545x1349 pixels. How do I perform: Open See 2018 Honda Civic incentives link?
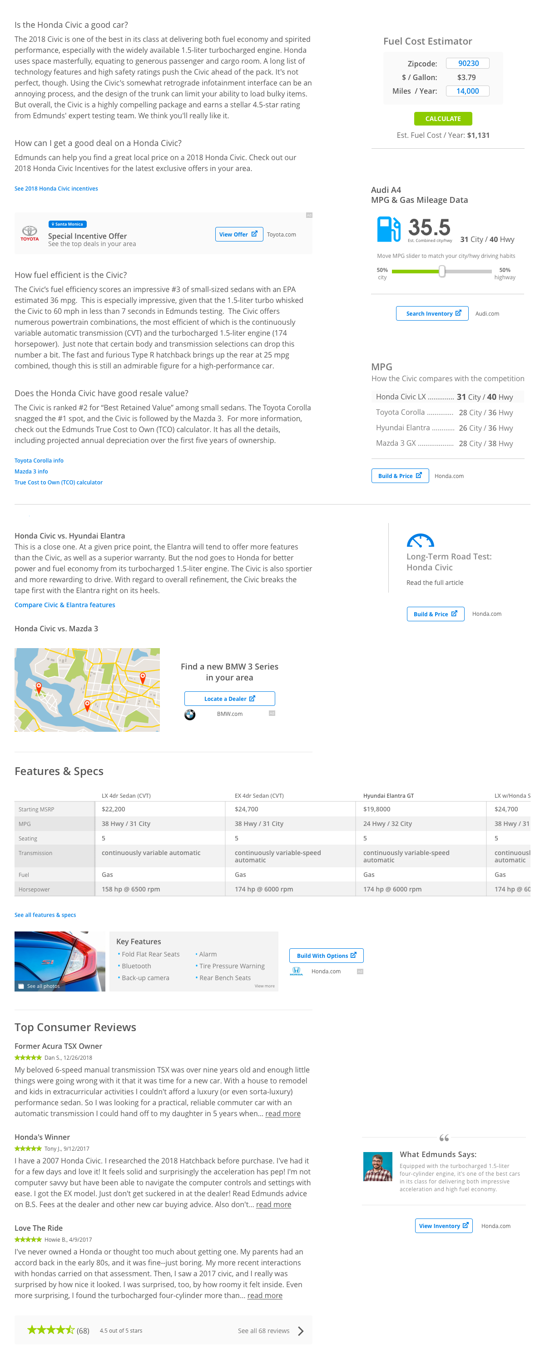56,189
